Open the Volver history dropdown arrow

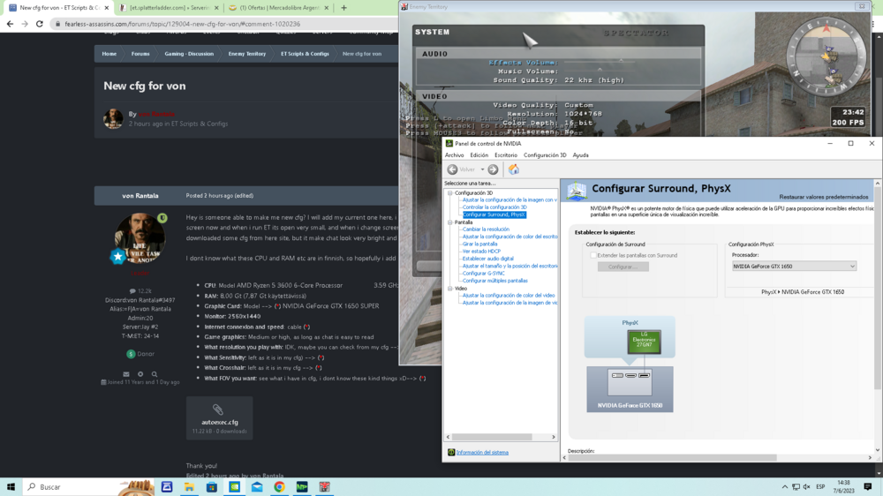coord(482,169)
